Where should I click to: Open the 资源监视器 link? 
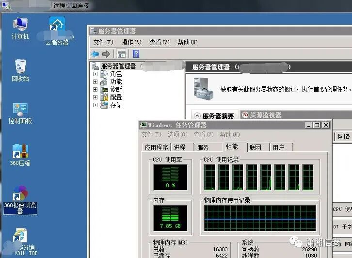pyautogui.click(x=265, y=115)
